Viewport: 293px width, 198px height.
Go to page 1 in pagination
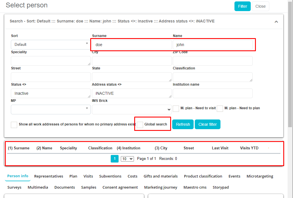tap(114, 159)
